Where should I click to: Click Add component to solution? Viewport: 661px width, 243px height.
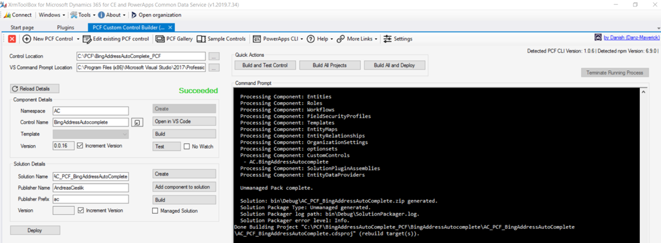[x=184, y=187]
